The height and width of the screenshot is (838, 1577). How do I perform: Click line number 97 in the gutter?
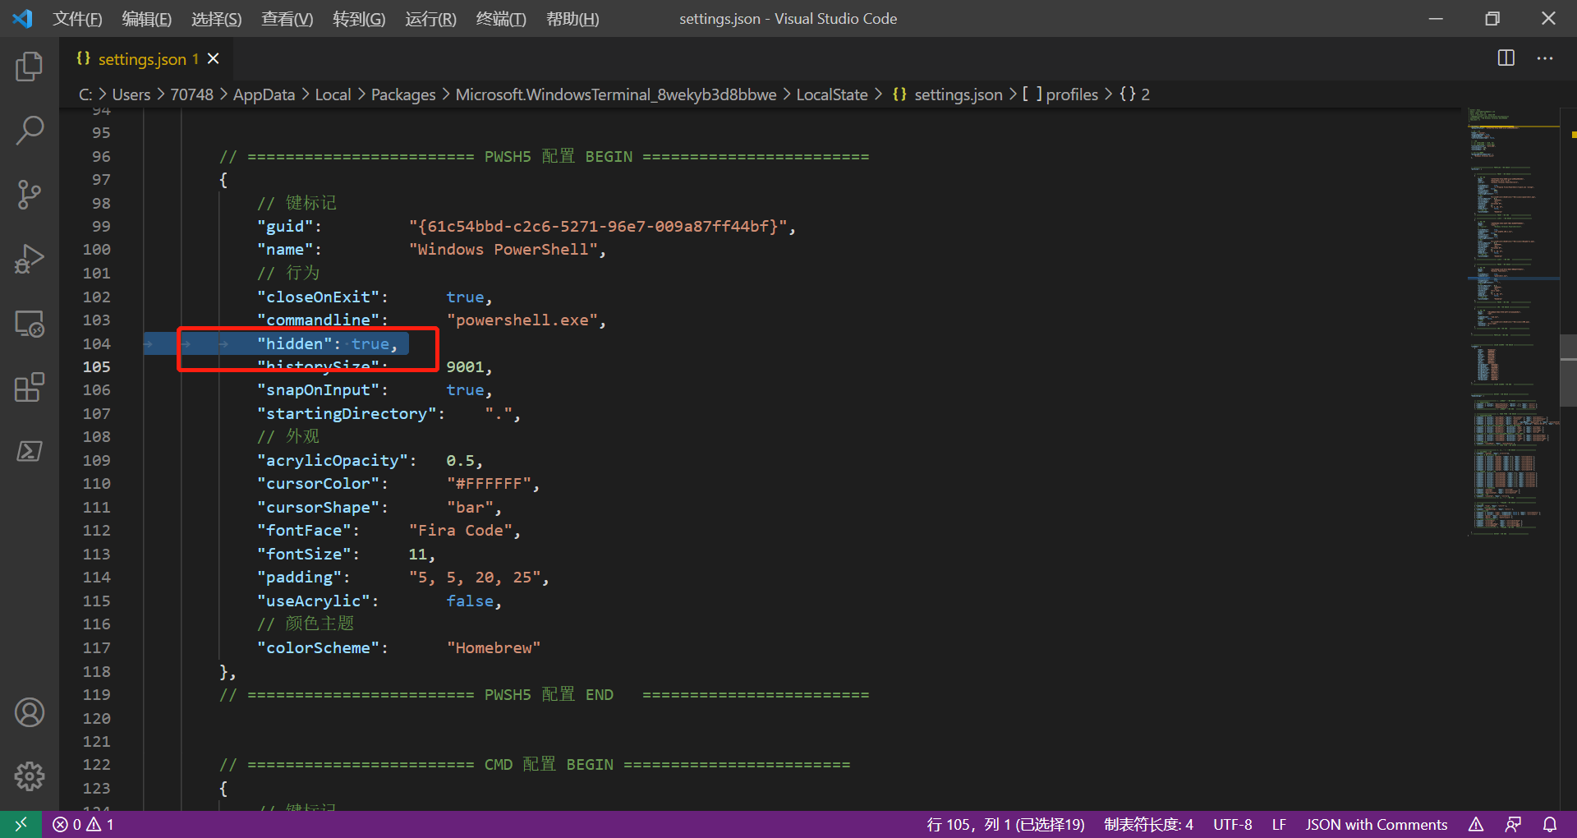coord(101,179)
